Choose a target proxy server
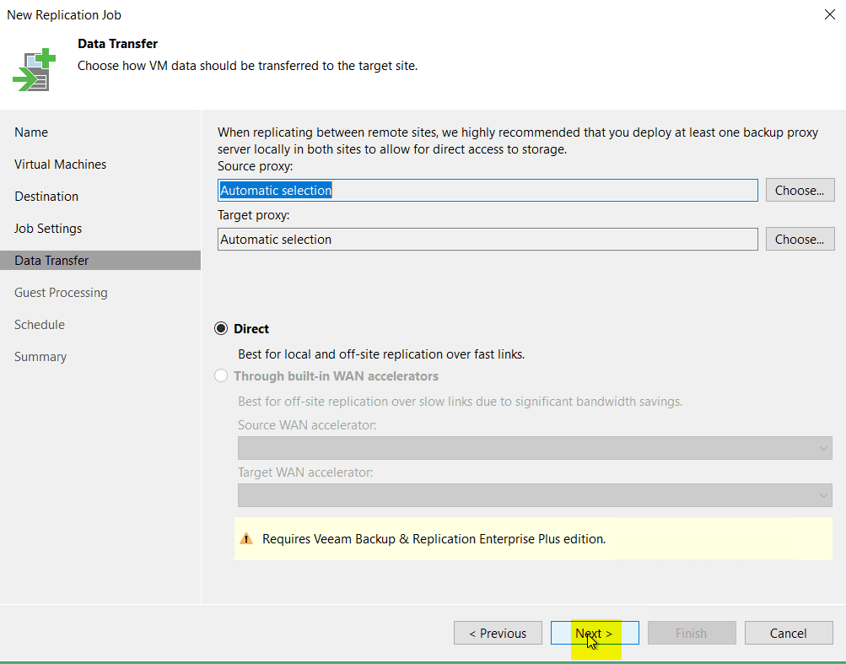This screenshot has height=664, width=846. pos(798,239)
